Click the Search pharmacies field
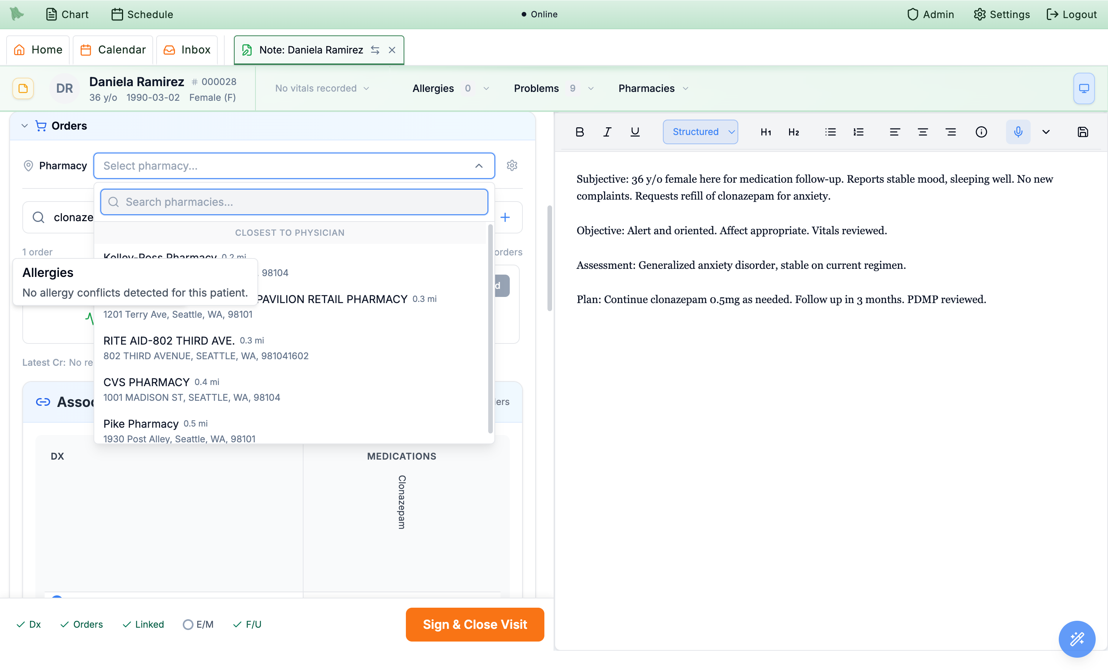Image resolution: width=1108 pixels, height=670 pixels. 294,202
